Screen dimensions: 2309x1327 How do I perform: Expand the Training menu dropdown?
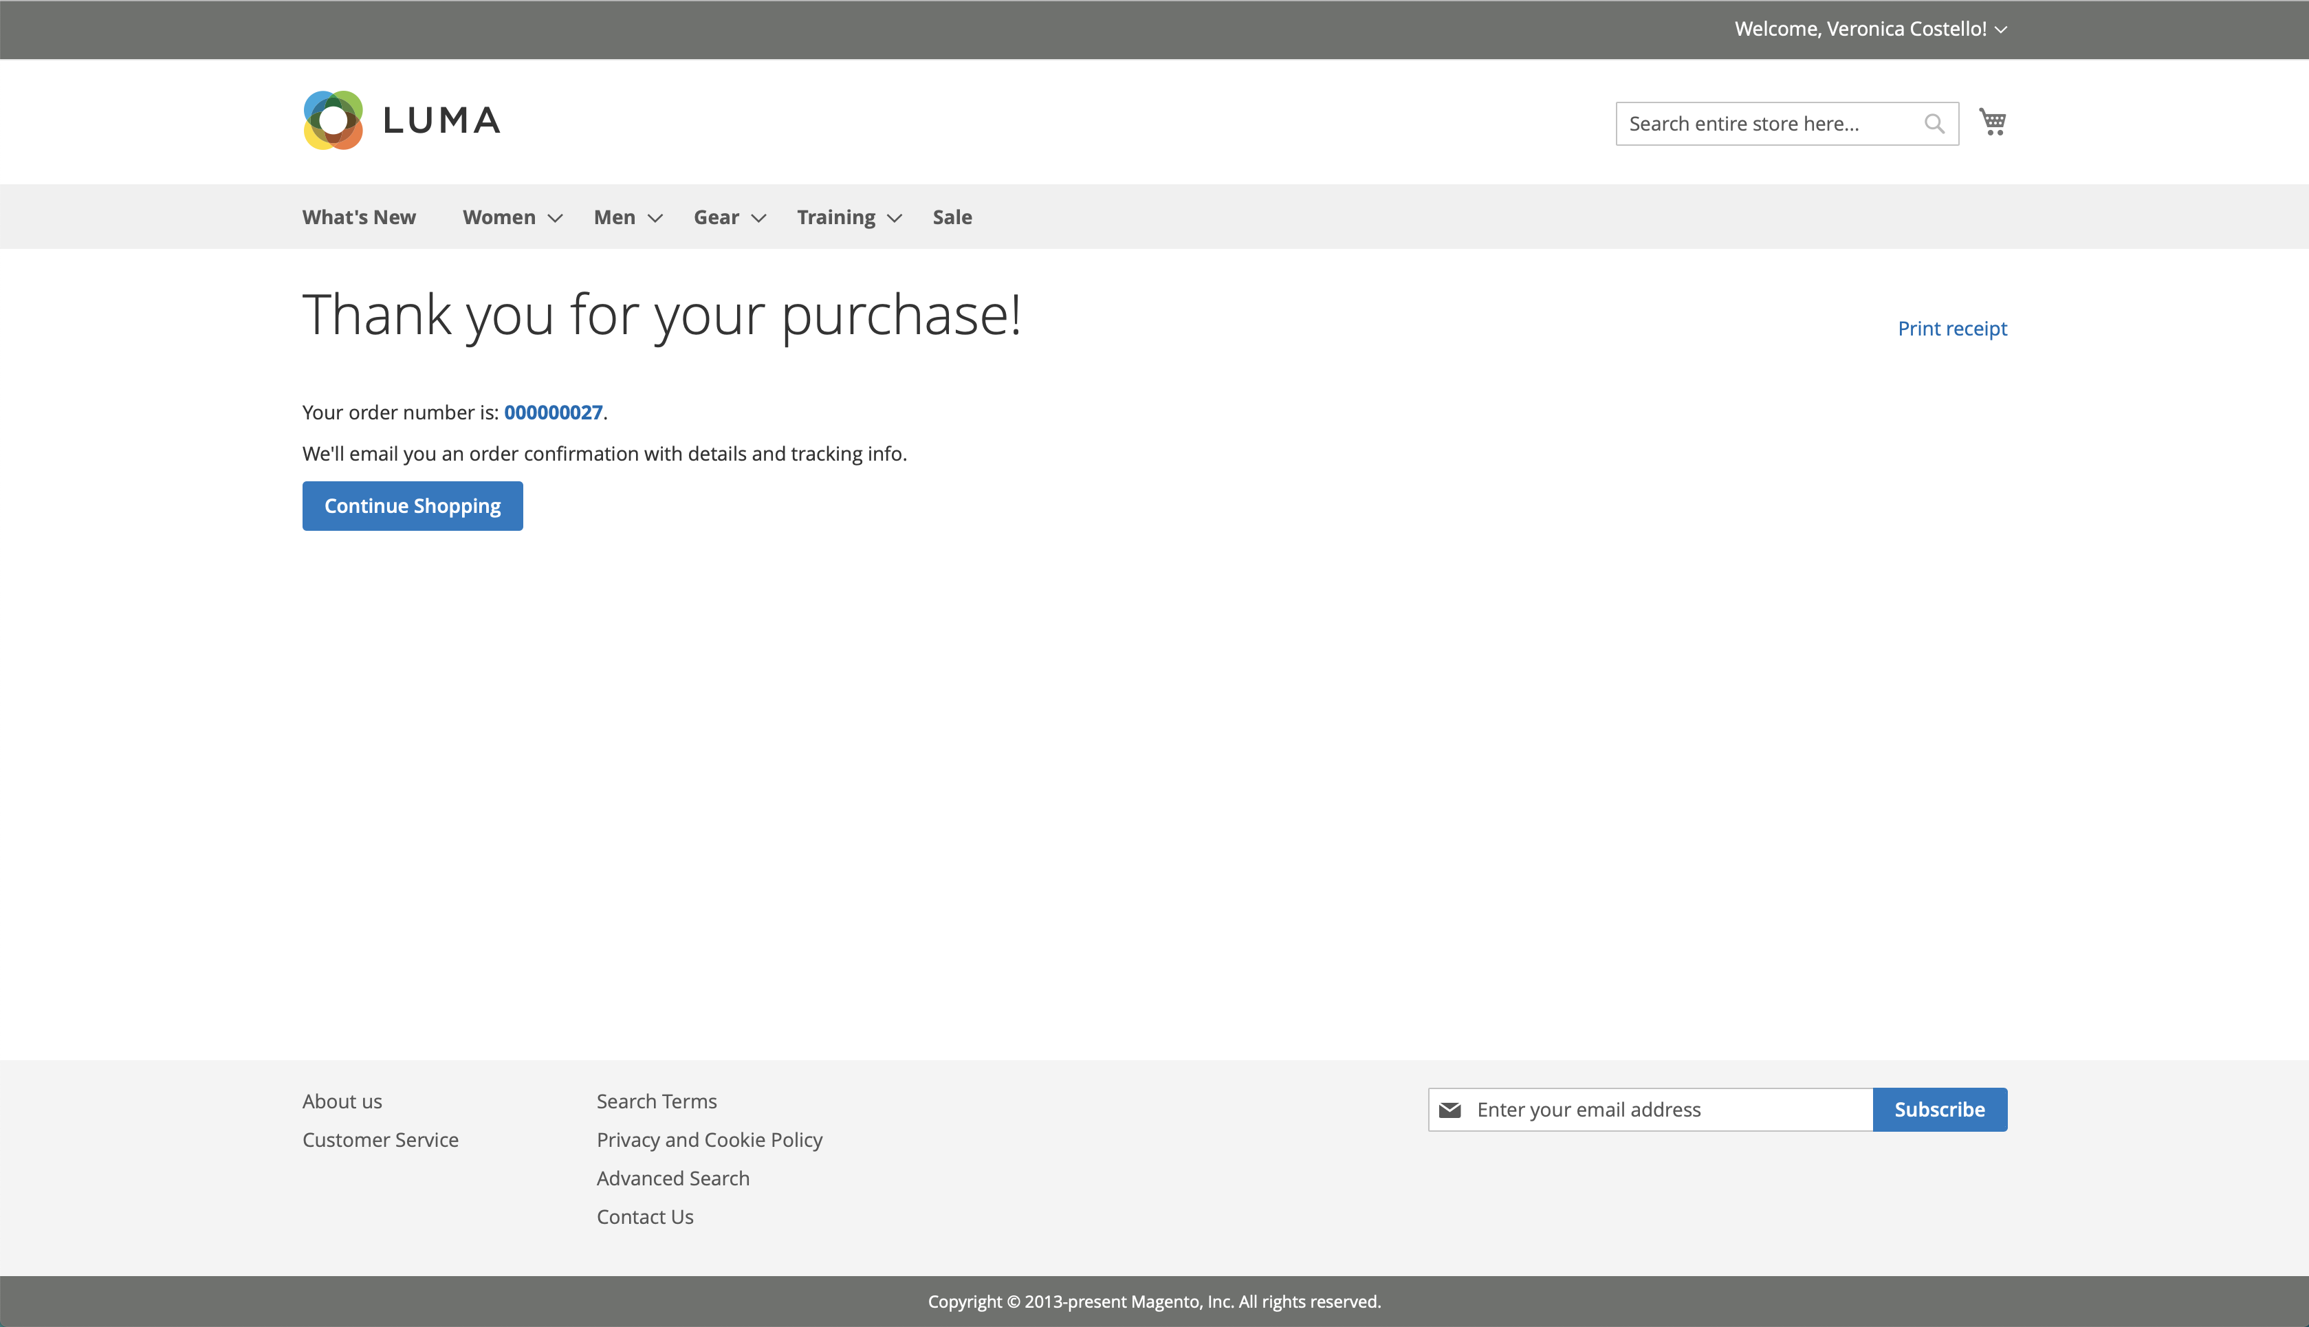[x=835, y=217]
